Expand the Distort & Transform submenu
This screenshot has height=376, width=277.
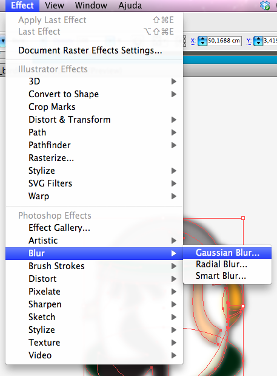[94, 120]
